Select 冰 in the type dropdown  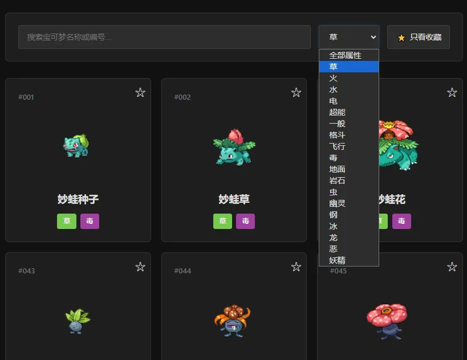349,226
